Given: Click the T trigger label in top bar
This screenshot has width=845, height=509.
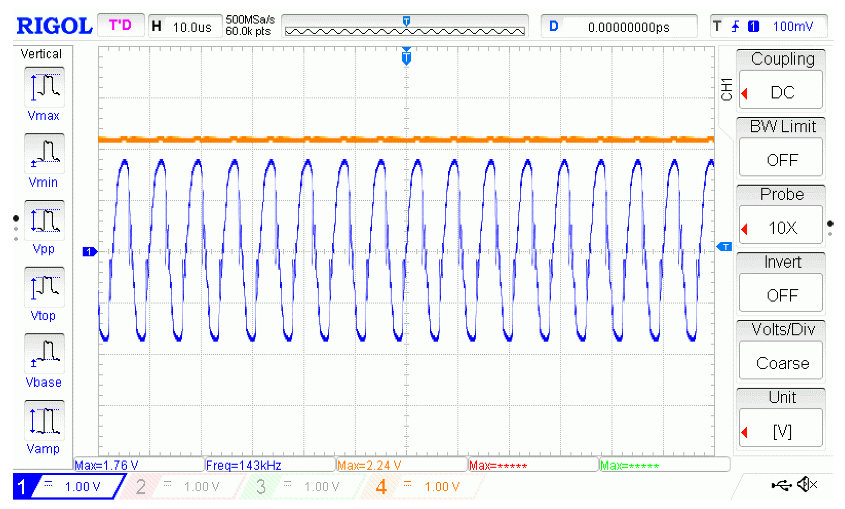Looking at the screenshot, I should [x=717, y=26].
